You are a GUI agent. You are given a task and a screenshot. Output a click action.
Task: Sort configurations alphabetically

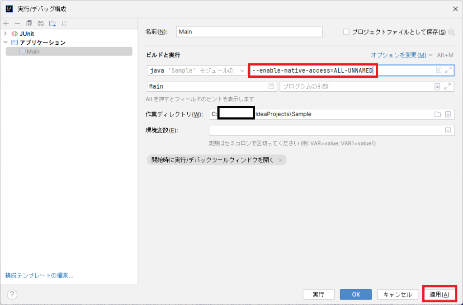(64, 23)
